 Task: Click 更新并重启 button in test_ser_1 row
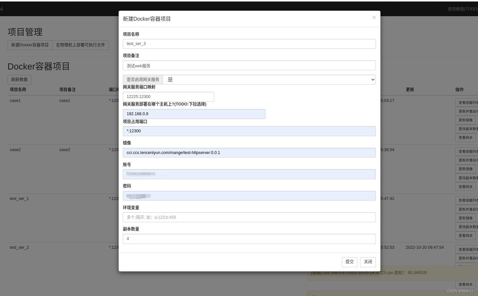point(467,209)
